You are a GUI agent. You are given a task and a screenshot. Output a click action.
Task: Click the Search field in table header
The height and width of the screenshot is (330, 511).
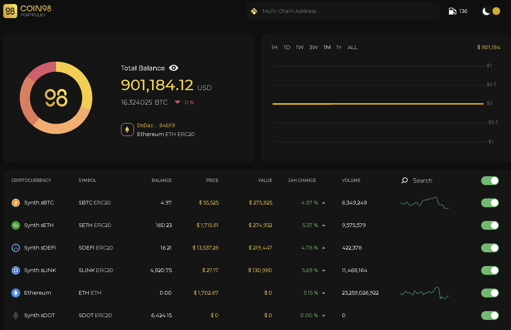click(422, 181)
